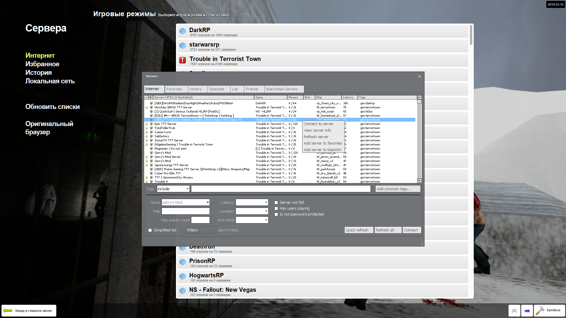Screen dimensions: 566x318
Task: Open История in left sidebar
Action: [38, 73]
